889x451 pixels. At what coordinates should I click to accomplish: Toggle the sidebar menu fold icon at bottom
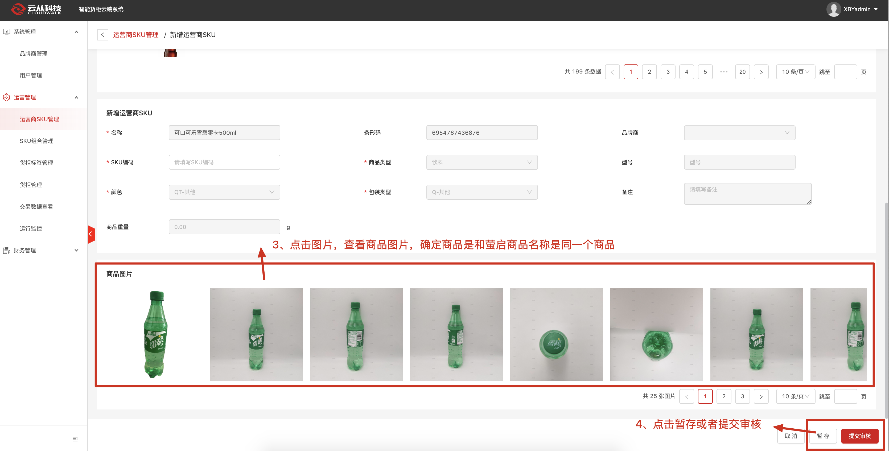pos(75,439)
